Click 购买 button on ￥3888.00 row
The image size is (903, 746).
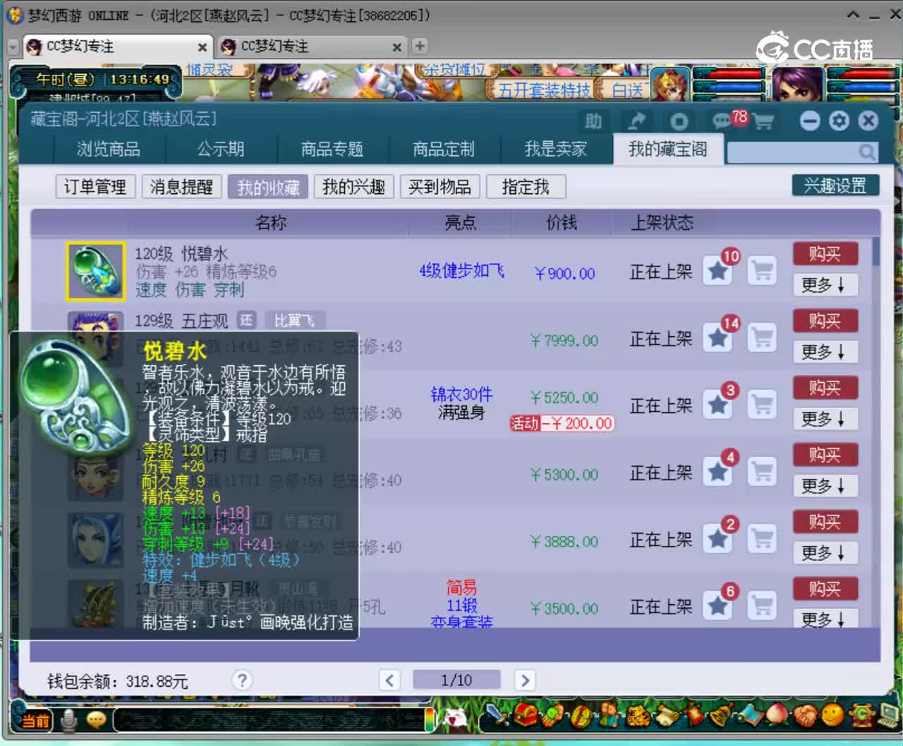[825, 522]
